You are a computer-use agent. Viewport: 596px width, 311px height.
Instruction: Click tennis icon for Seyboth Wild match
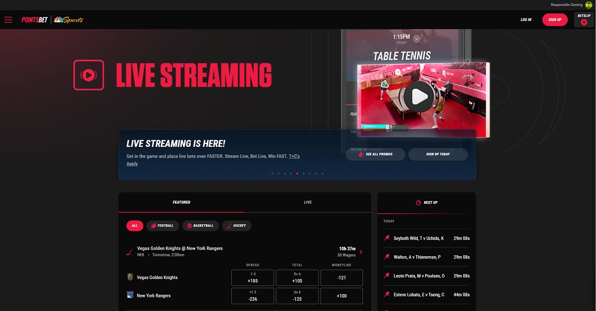[386, 238]
